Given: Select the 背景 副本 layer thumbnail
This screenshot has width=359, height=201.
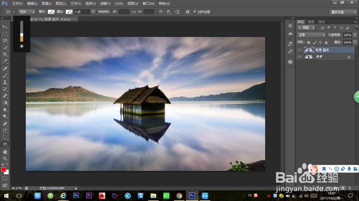Looking at the screenshot, I should [x=309, y=50].
